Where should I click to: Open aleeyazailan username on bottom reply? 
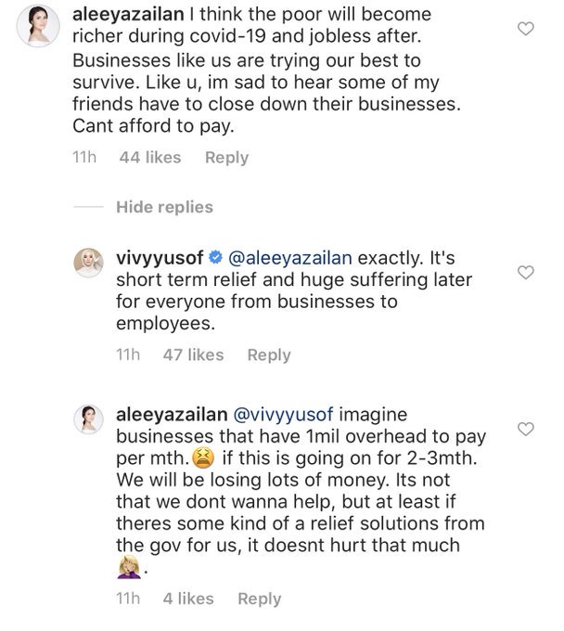pos(173,413)
